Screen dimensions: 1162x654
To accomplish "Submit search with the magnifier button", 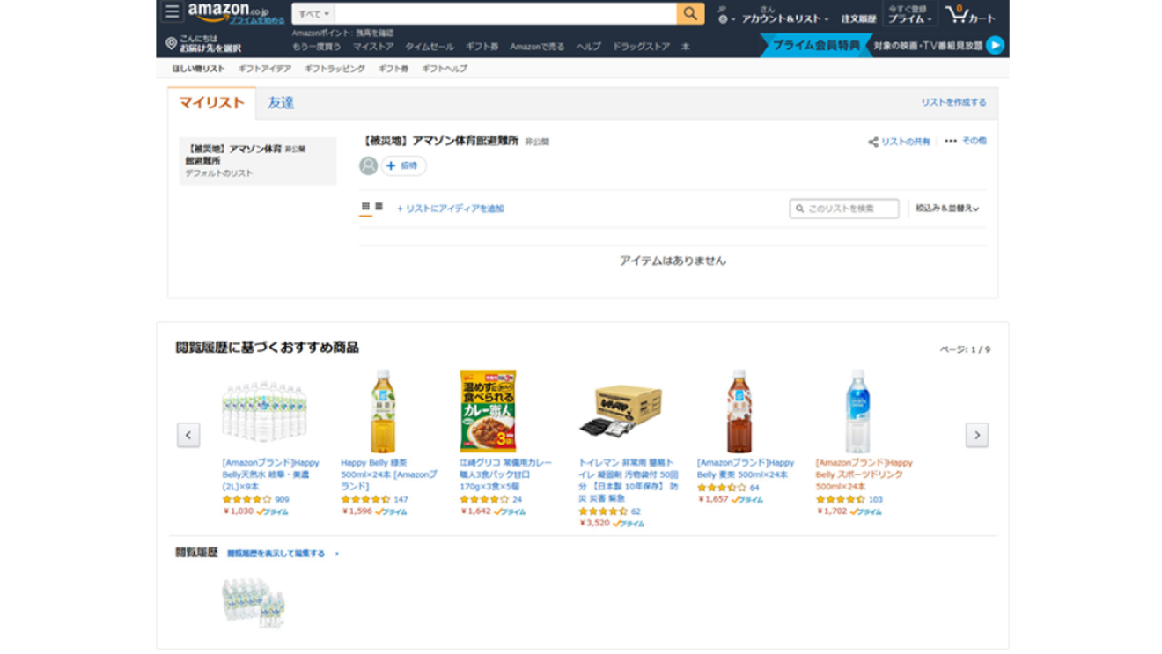I will pyautogui.click(x=690, y=13).
